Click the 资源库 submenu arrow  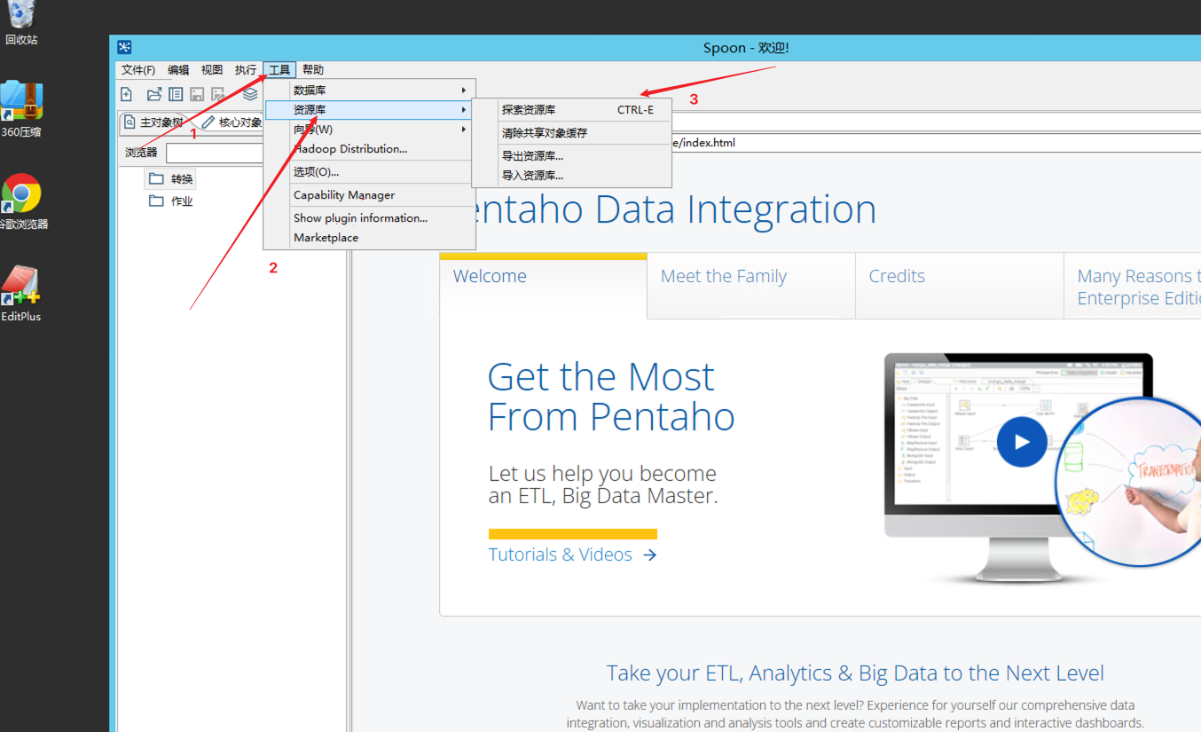463,110
